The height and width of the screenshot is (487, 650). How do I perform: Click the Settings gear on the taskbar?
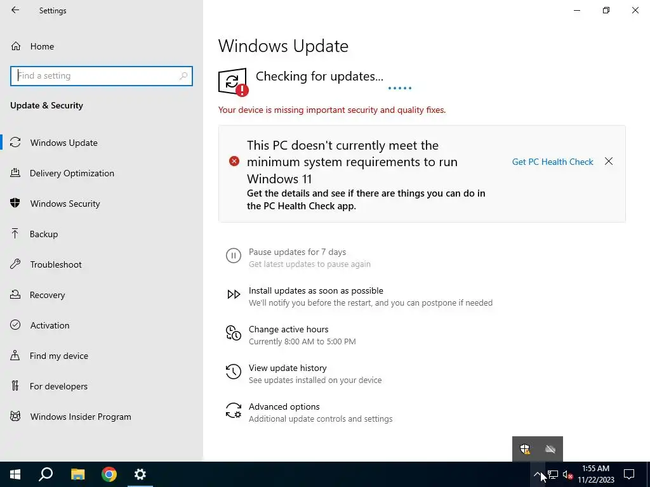(x=140, y=474)
